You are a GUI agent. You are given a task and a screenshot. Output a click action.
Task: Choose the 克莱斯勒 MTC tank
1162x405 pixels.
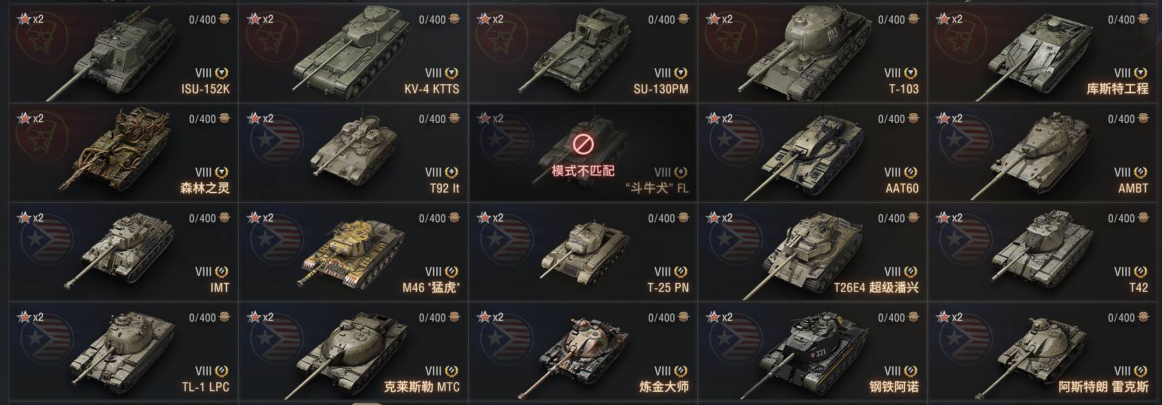point(354,352)
